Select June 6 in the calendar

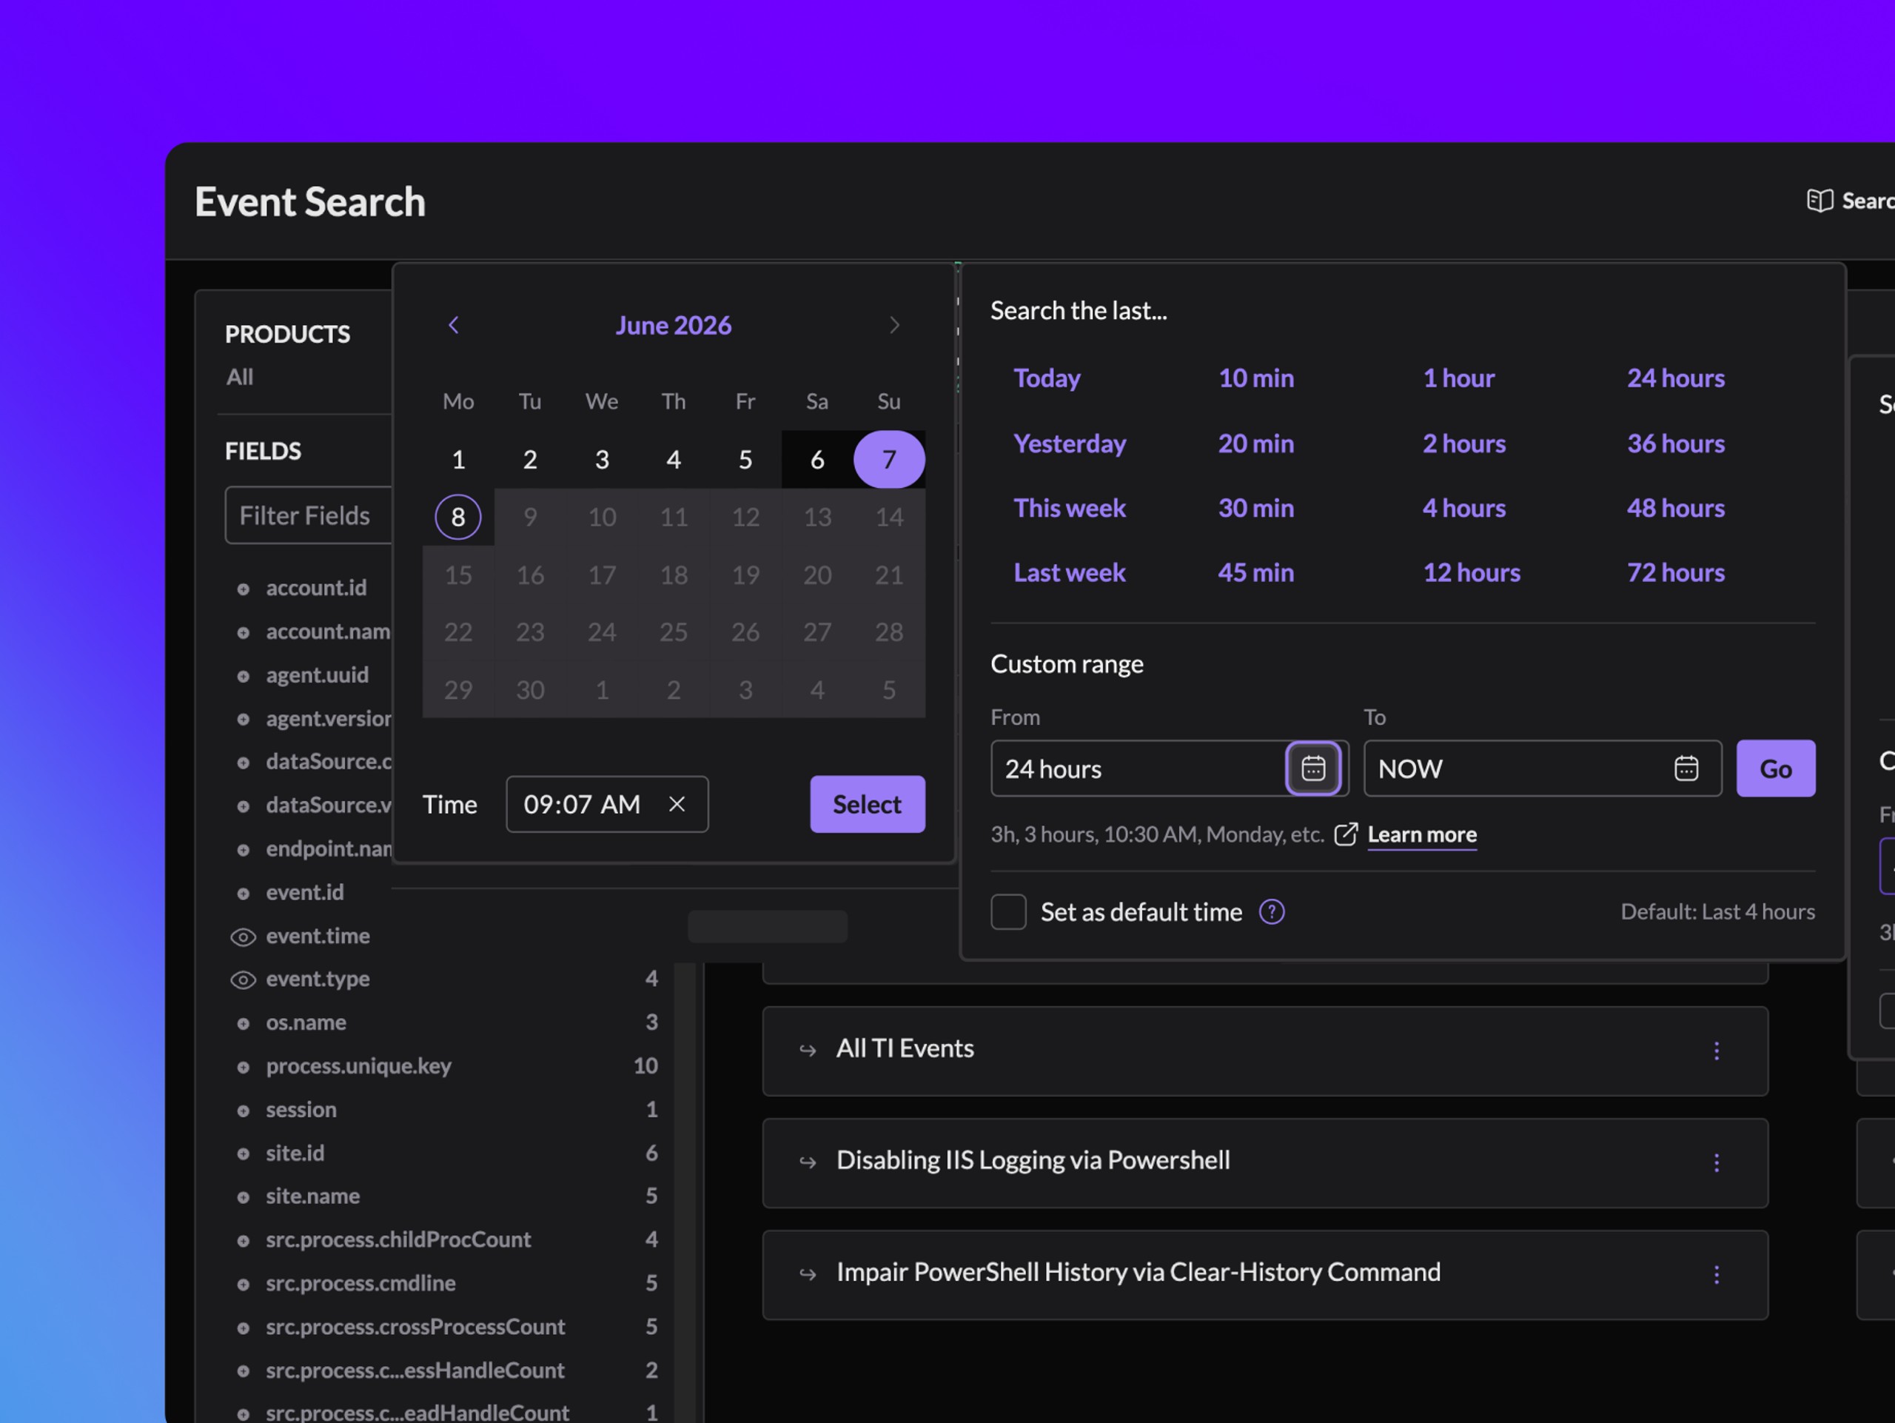point(817,459)
